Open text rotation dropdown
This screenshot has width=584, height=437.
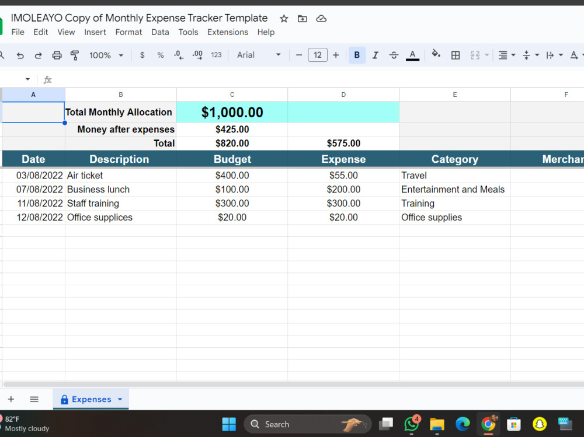click(x=576, y=55)
